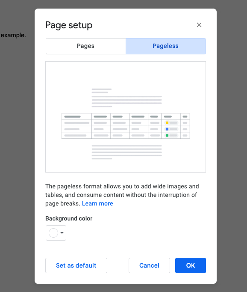Click the yellow status chip in preview table
Viewport: 247px width, 292px height.
pyautogui.click(x=171, y=123)
